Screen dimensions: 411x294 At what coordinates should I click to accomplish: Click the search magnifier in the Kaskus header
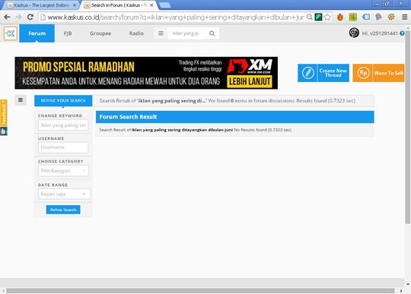(x=212, y=33)
